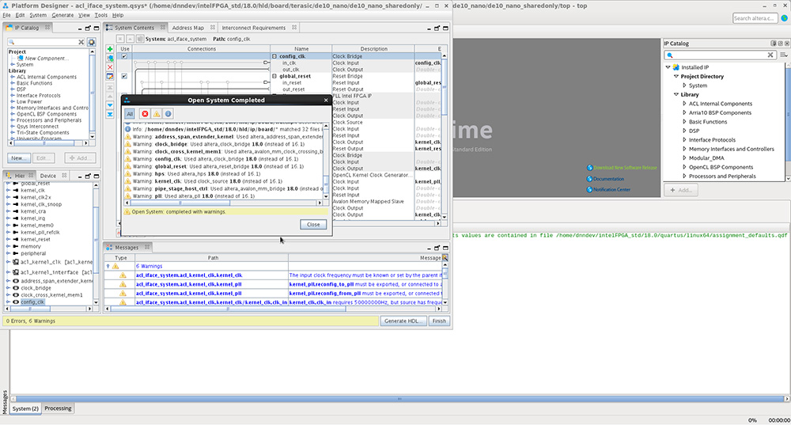
Task: Click the All filter button in dialog
Action: (130, 114)
